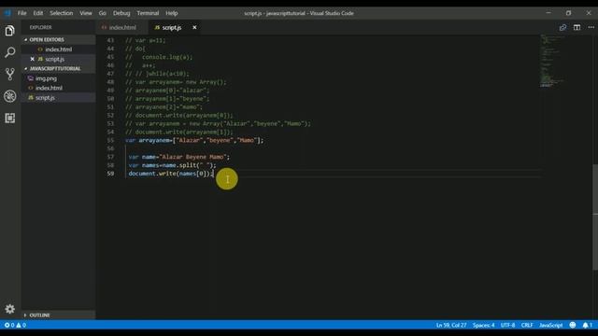Select the script.js editor tab
The height and width of the screenshot is (336, 598).
coord(172,27)
